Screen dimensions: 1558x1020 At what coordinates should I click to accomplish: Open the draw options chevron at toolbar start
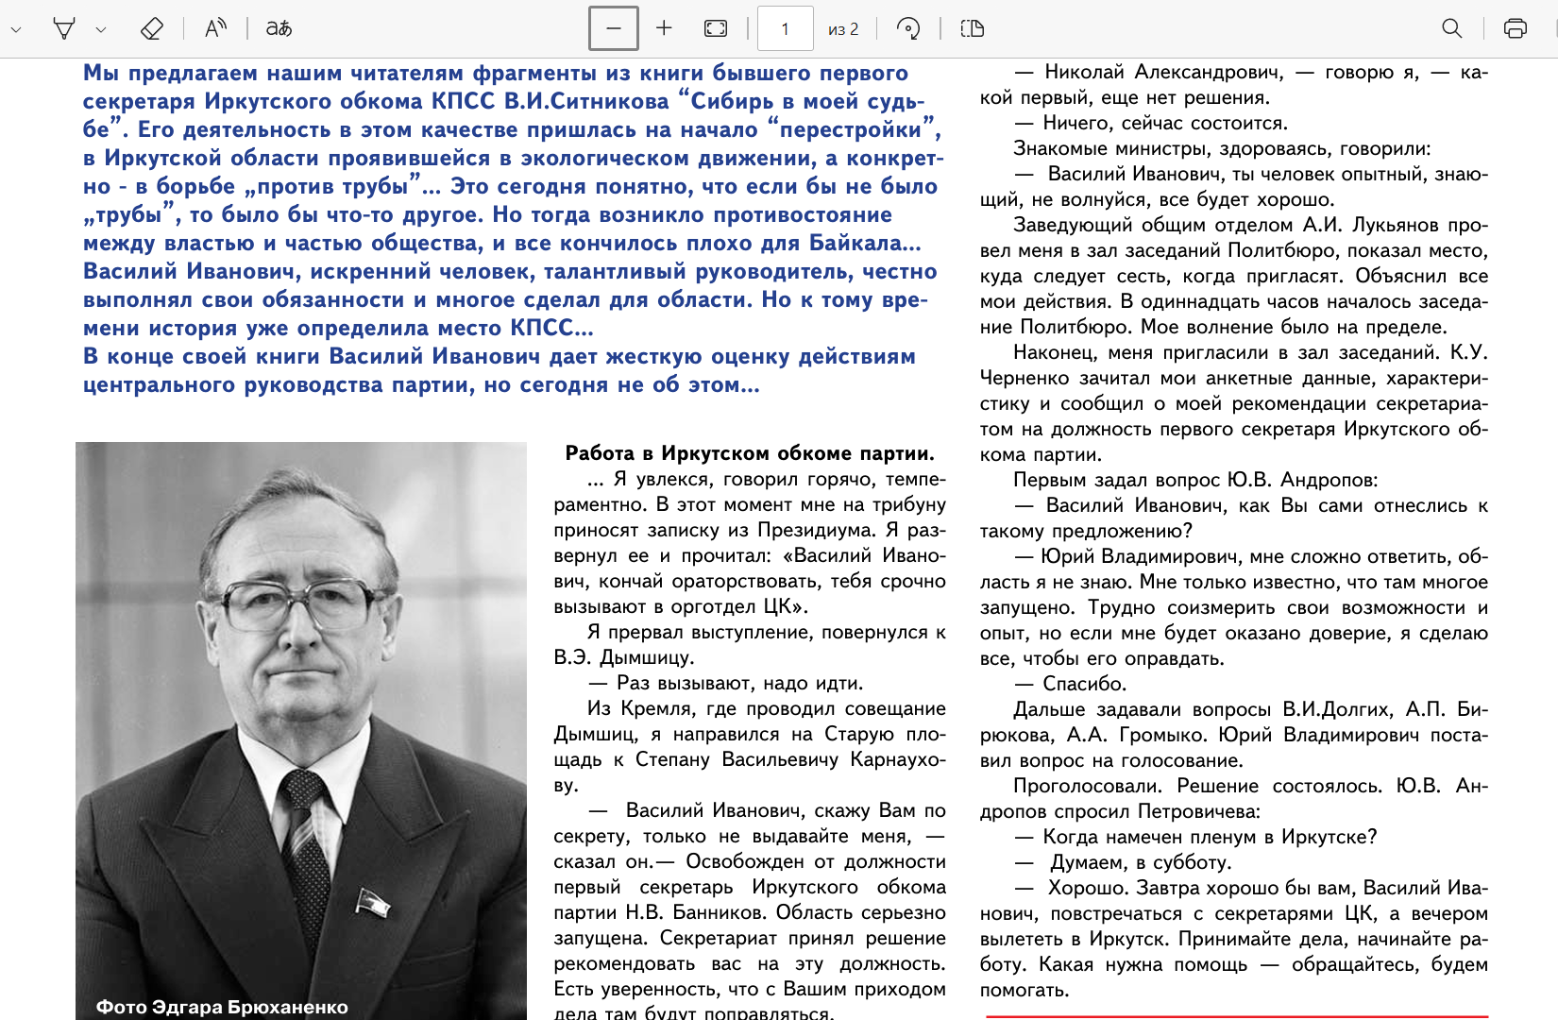[x=15, y=29]
